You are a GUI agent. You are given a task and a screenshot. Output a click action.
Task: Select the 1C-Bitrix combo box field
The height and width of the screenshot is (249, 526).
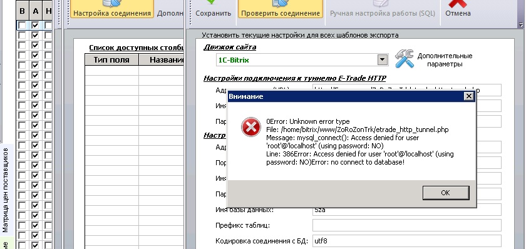pyautogui.click(x=302, y=60)
